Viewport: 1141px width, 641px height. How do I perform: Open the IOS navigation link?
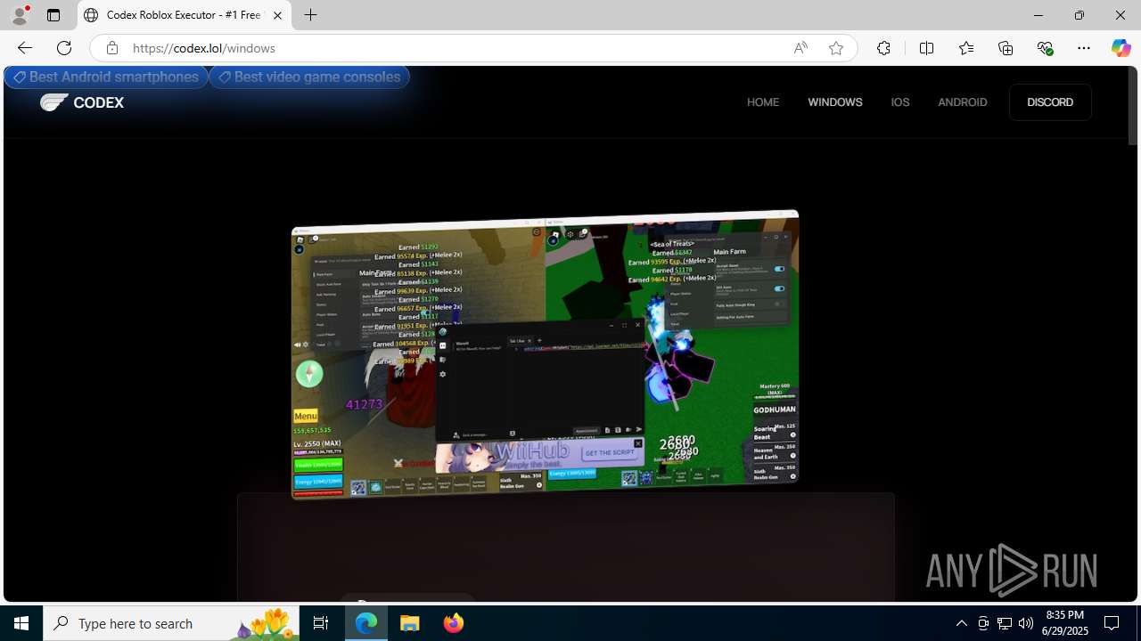(x=900, y=102)
